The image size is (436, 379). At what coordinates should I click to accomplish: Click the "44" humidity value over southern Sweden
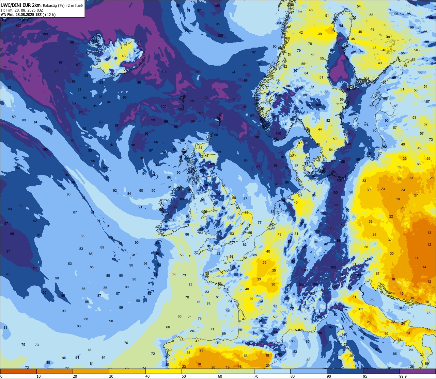320,129
